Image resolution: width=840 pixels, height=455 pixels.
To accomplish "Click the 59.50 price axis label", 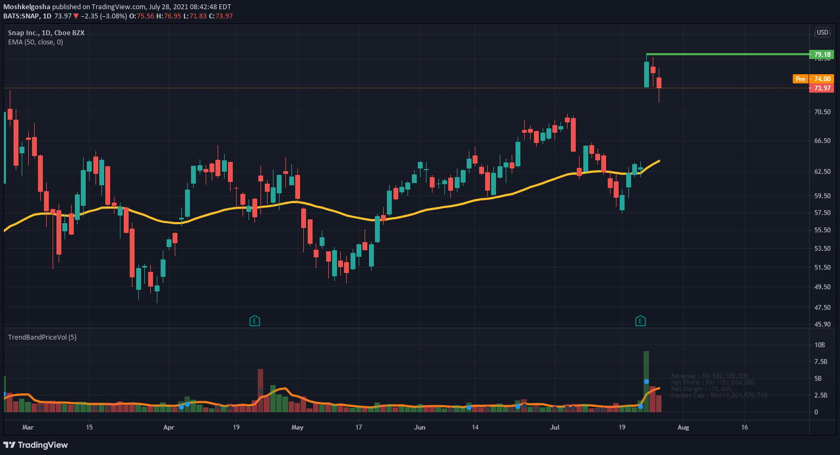I will 823,196.
